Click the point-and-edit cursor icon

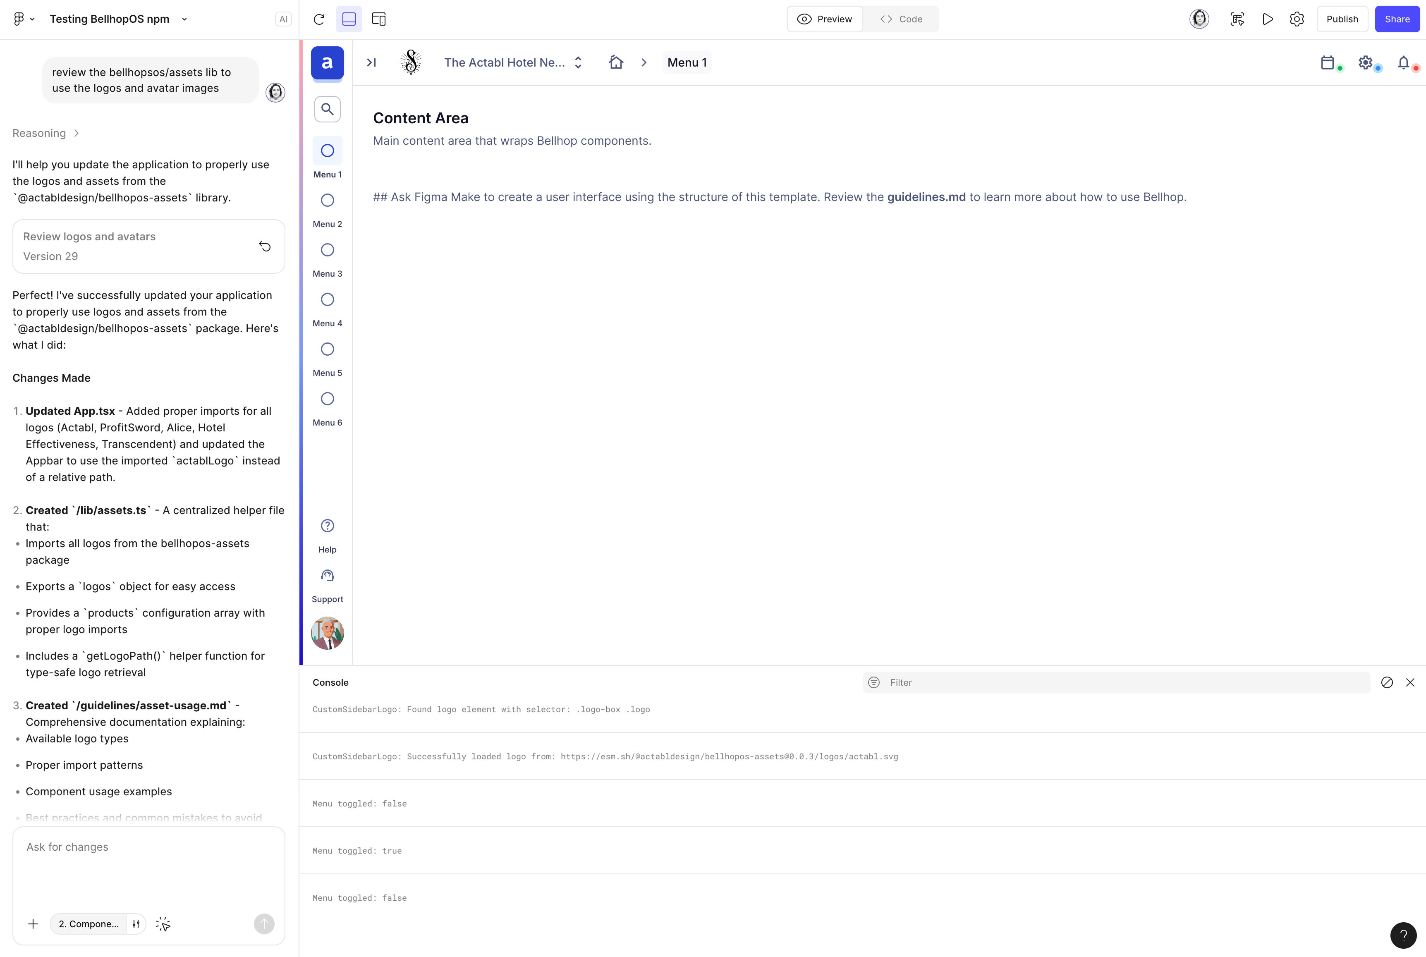(x=163, y=924)
